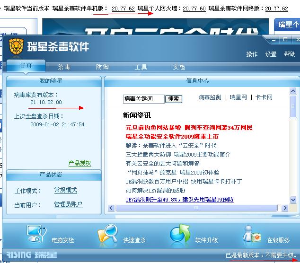Open link IE7漏洞飙升至49.8%

(179, 200)
